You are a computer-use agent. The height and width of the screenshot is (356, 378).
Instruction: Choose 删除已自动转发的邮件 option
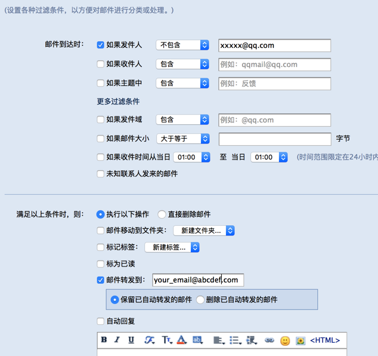tap(200, 300)
